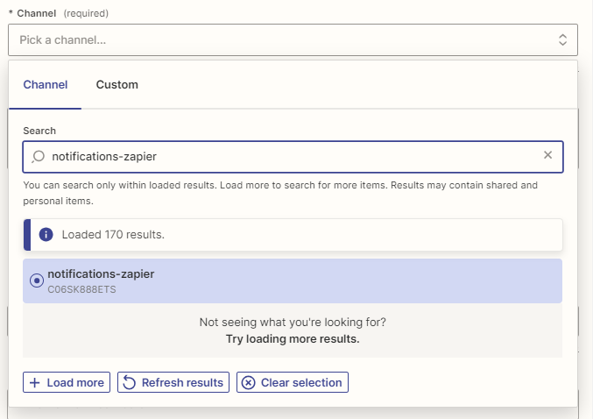
Task: Click the plus icon on Load more
Action: point(35,382)
